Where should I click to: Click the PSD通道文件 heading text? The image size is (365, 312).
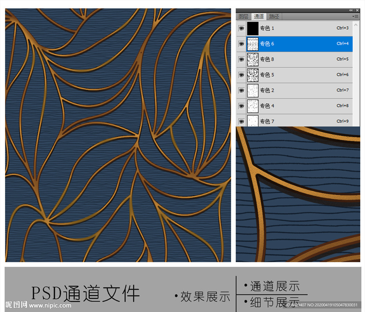coord(86,293)
